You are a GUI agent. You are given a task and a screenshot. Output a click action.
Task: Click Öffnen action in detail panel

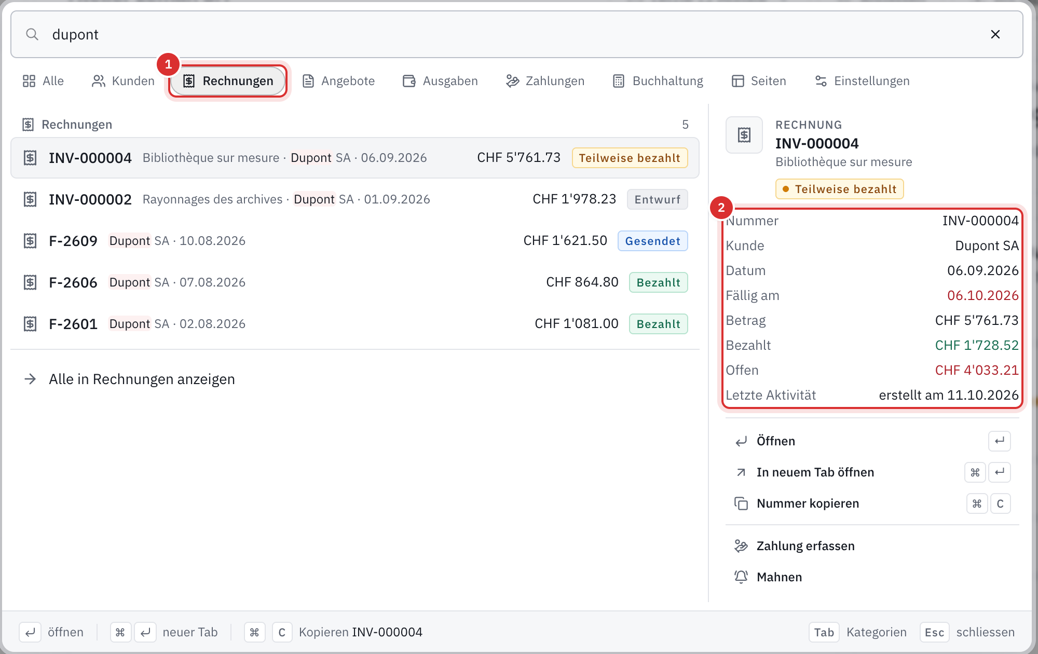872,441
